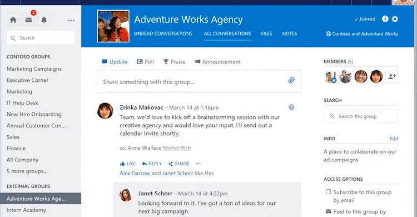Click the group info icon
417x217 pixels.
385,19
